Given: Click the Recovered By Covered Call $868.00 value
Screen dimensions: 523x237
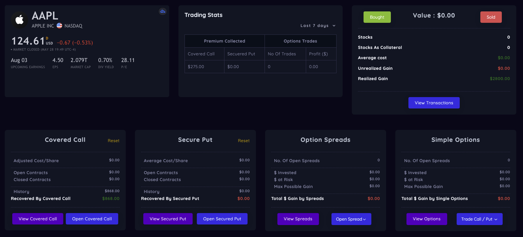Looking at the screenshot, I should coord(111,199).
